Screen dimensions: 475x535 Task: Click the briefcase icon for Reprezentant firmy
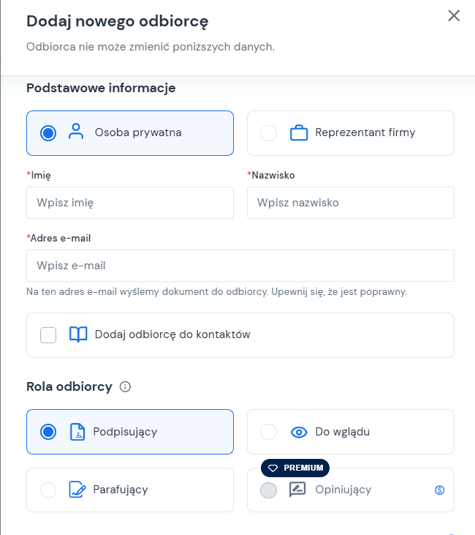point(298,133)
